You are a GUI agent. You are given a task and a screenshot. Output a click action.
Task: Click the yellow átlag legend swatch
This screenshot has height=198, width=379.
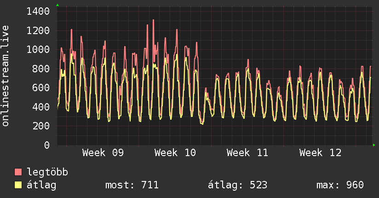coord(18,185)
